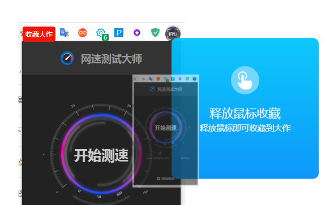Click the blue P extension icon
The image size is (330, 205).
[119, 33]
